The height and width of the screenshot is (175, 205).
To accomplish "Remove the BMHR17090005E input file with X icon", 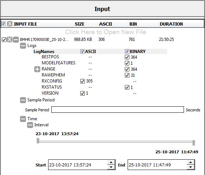I will [x=10, y=39].
